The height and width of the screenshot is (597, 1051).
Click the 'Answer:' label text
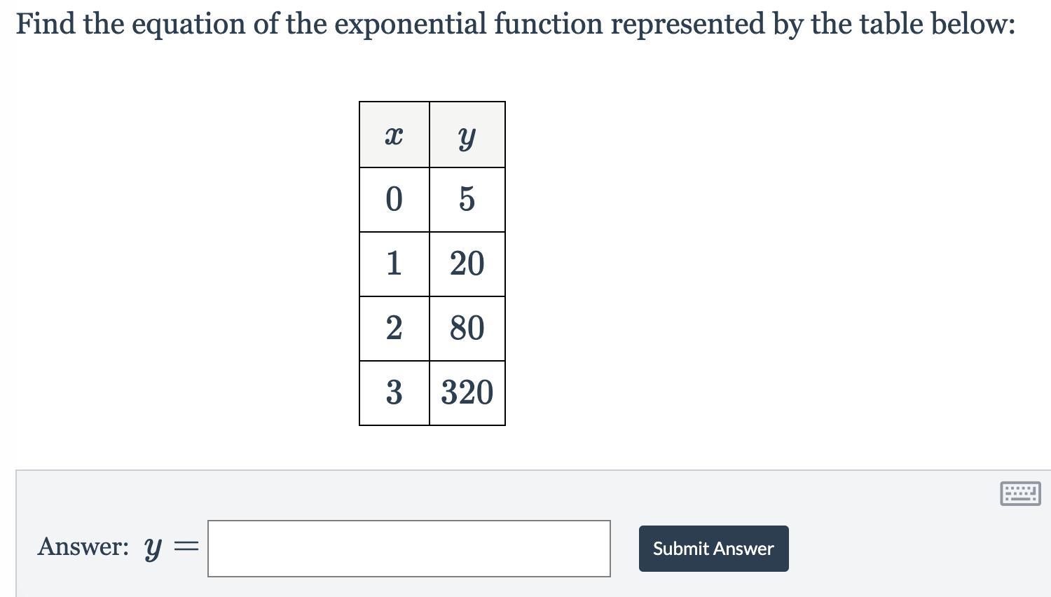pyautogui.click(x=83, y=547)
